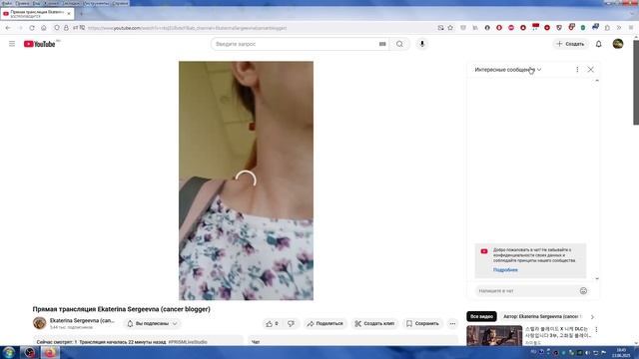639x359 pixels.
Task: Close the YouTube live stream tab
Action: pyautogui.click(x=69, y=14)
